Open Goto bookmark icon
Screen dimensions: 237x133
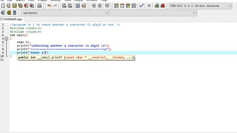pos(14,13)
